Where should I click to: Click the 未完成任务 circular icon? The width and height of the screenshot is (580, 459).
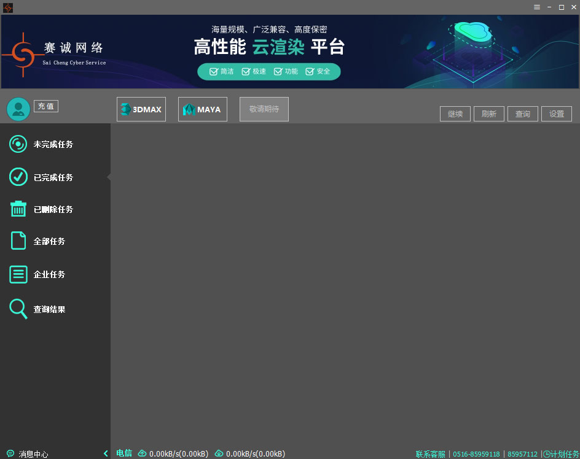[18, 144]
